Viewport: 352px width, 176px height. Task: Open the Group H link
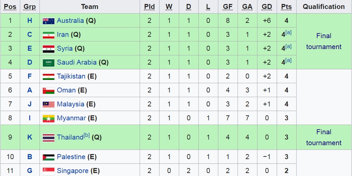pyautogui.click(x=30, y=21)
